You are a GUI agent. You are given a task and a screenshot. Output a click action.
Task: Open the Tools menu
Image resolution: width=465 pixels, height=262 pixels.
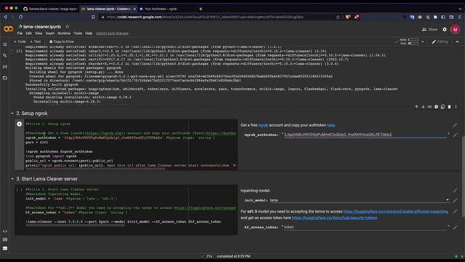tap(78, 33)
